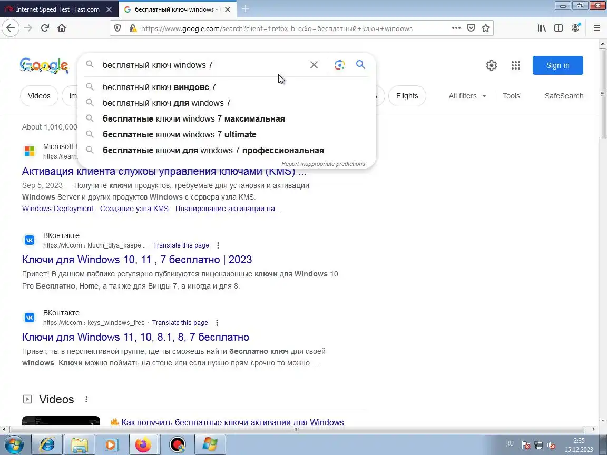Translate the kluchi_dlya_kaspe result page
Viewport: 607px width, 455px height.
click(181, 245)
